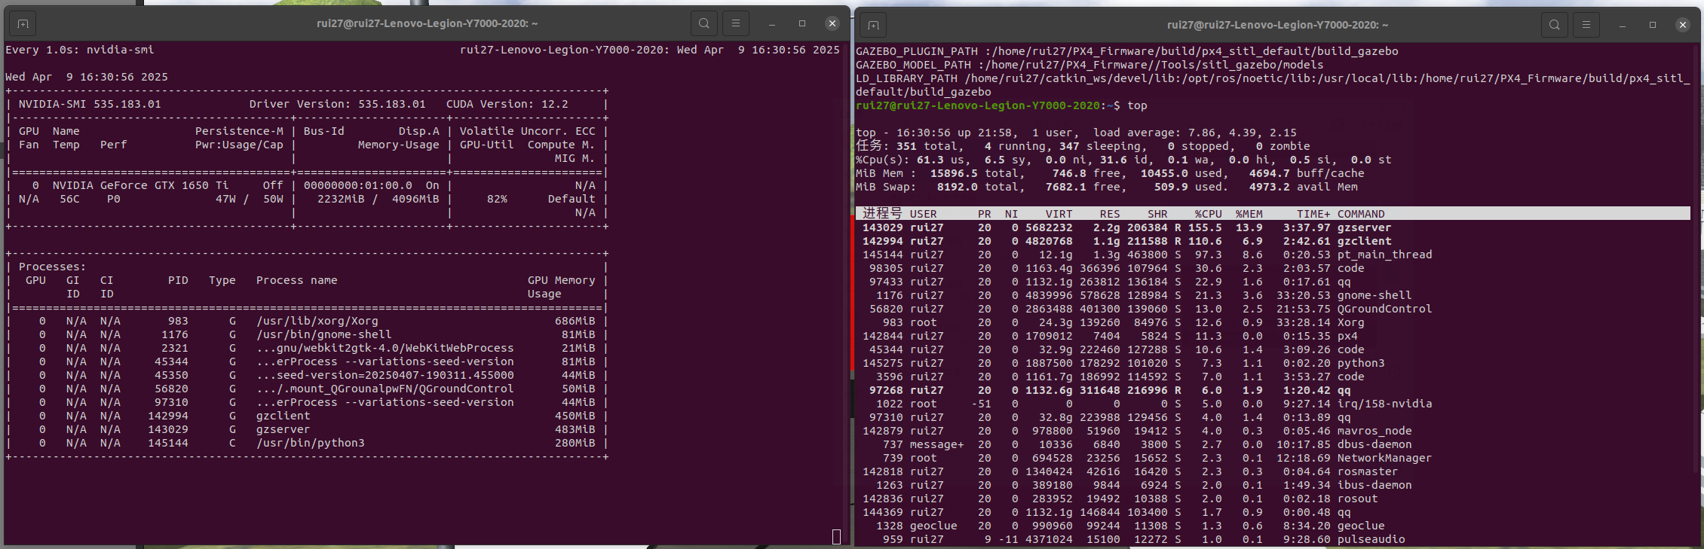This screenshot has height=549, width=1704.
Task: Click the Driver Version 535.183.01 text
Action: click(337, 104)
